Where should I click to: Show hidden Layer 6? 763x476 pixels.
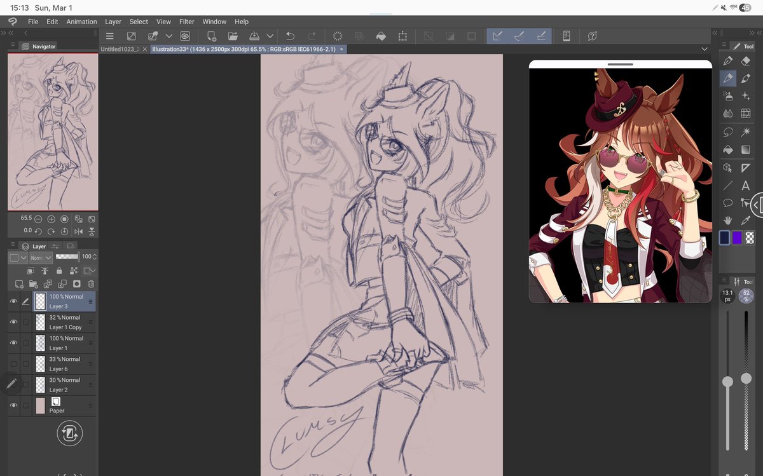click(x=13, y=364)
